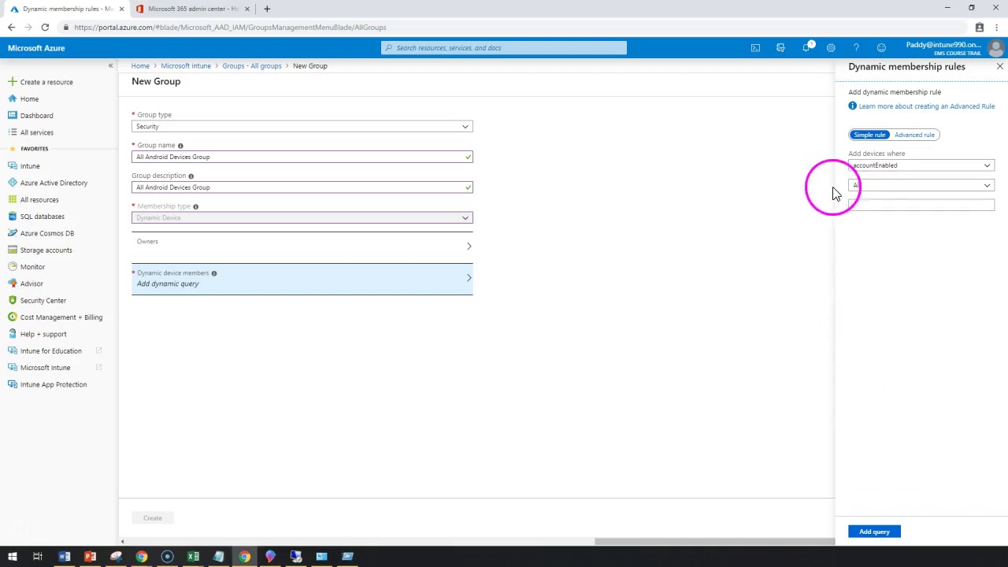Click Intune for Education icon

pyautogui.click(x=12, y=351)
